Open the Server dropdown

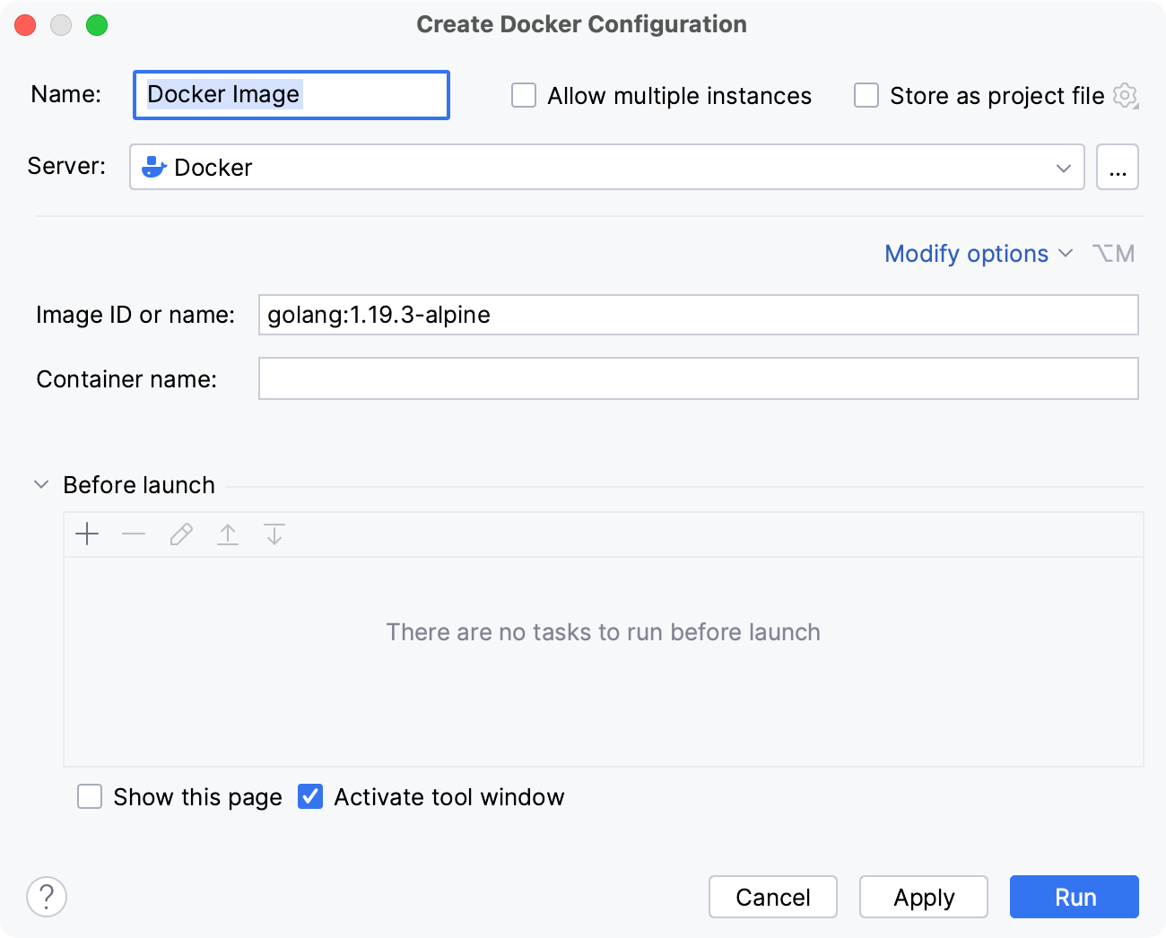(1064, 167)
